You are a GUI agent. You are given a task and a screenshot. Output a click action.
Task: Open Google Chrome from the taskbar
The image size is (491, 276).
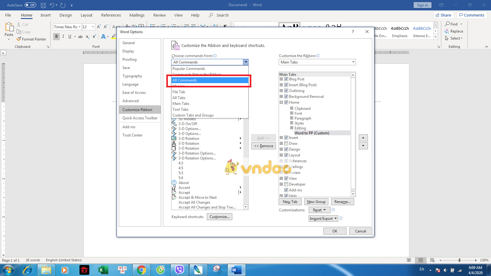tap(141, 270)
